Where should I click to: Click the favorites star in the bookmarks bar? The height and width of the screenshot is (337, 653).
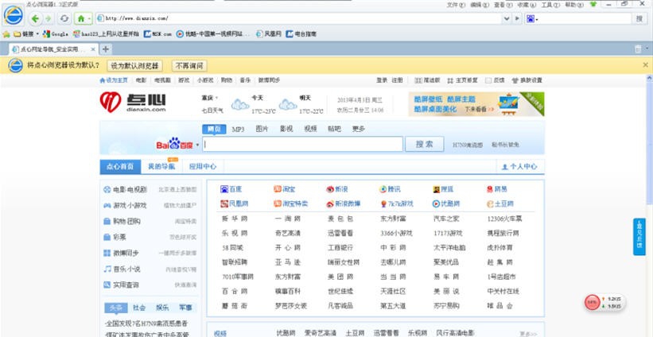6,34
